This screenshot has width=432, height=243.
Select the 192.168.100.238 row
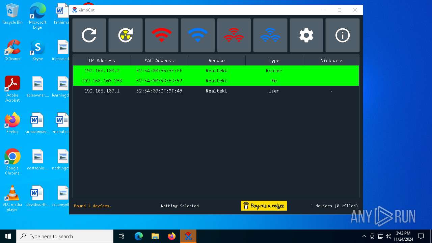tap(216, 81)
